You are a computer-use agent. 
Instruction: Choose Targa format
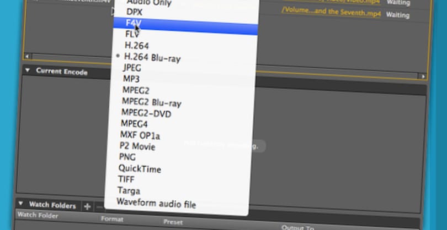tap(129, 190)
